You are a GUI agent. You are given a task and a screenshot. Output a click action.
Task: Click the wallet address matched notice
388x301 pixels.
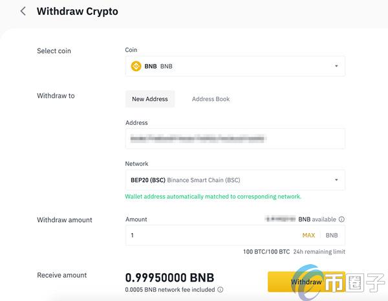213,196
